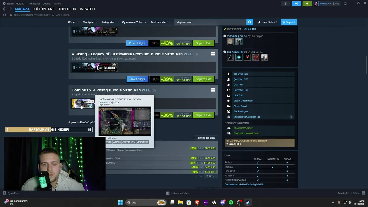Click the Aksiyon RYO tag in the tooltip
The height and width of the screenshot is (207, 368).
click(x=129, y=142)
